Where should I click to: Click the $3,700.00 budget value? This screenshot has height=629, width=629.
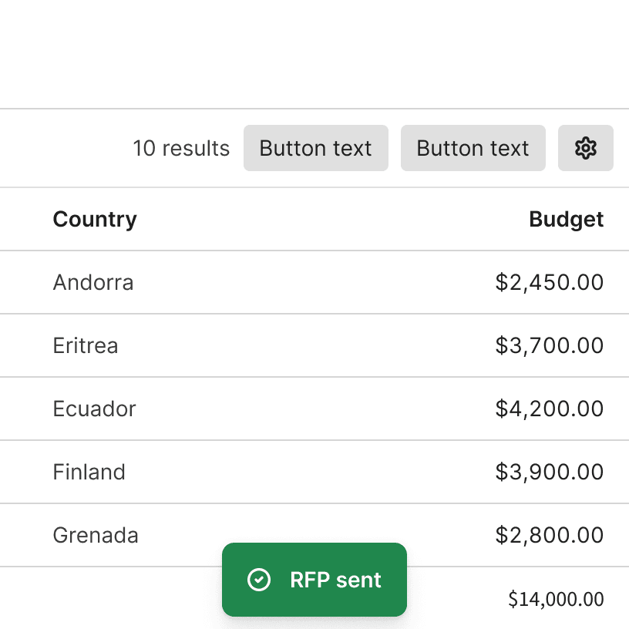click(549, 345)
